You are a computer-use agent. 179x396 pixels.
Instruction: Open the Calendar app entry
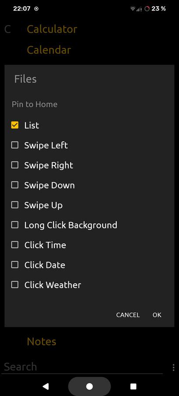point(49,50)
